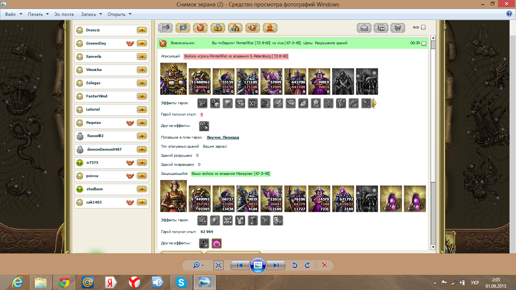Open Skype from the taskbar
Screen dimensions: 516x290
click(181, 282)
